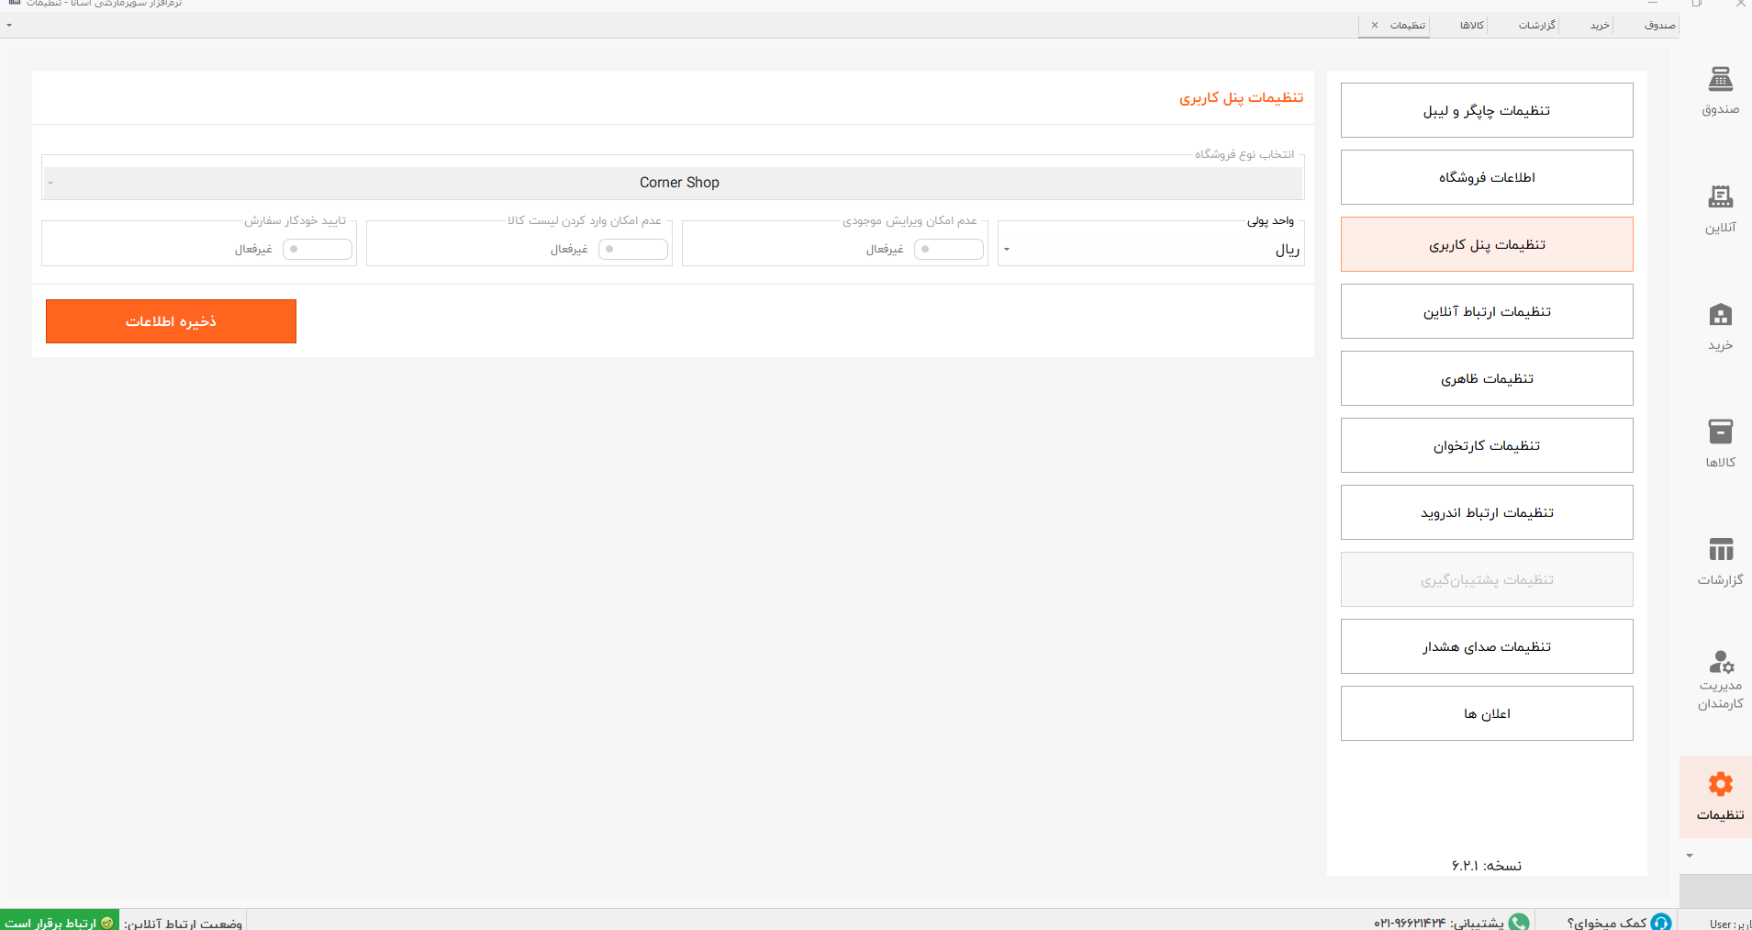Toggle عدم امکان وارد کردن لیست کالا switch

pos(632,249)
